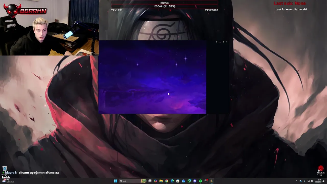Click the microphone tray icon

305,181
